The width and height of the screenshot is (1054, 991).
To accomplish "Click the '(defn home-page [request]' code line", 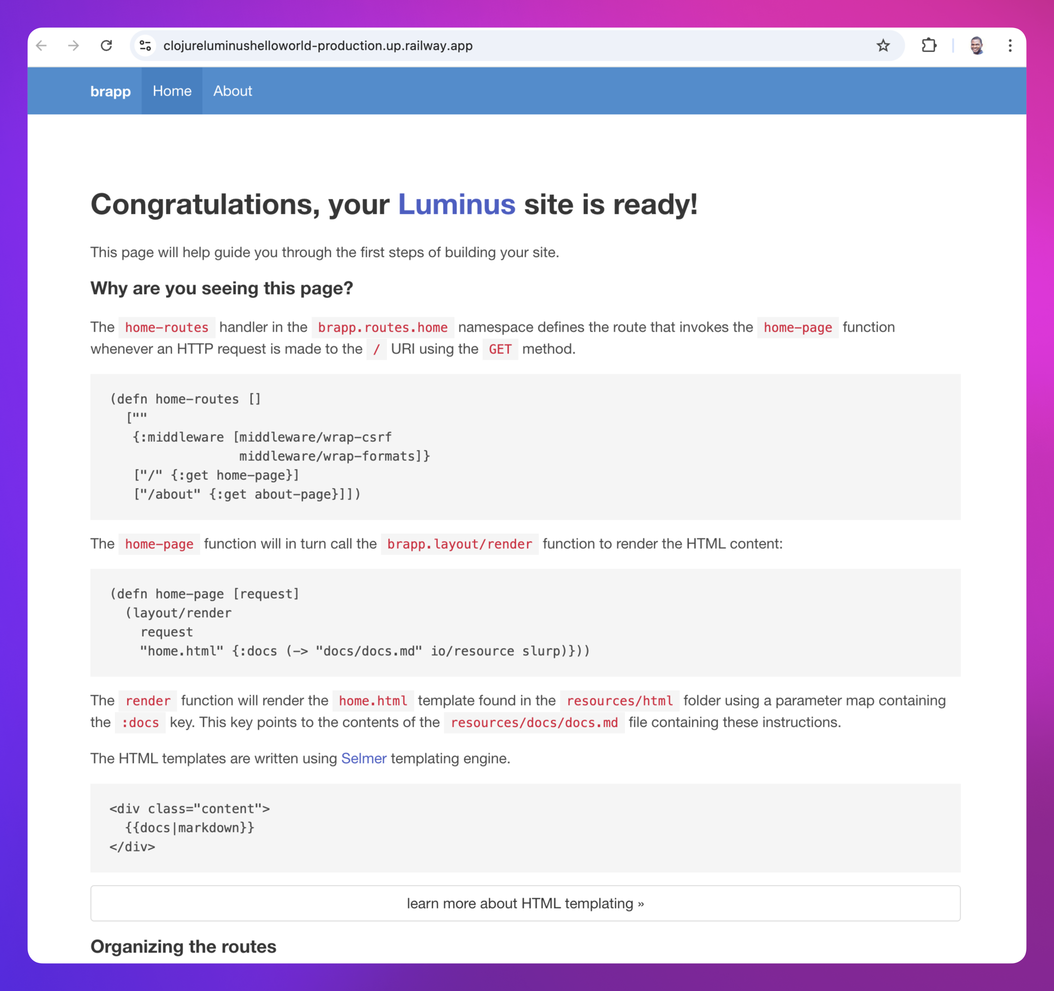I will (204, 594).
